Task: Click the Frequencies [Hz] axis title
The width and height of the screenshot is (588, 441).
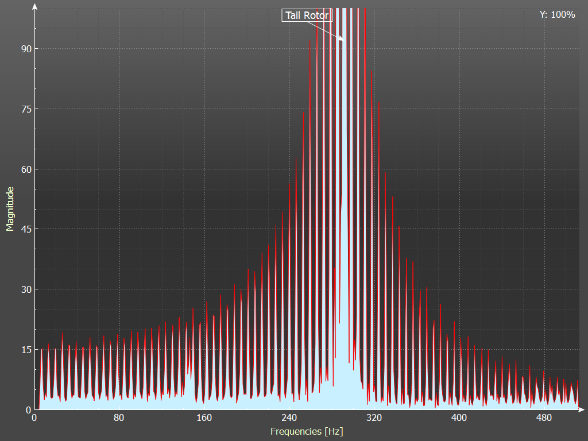Action: (x=307, y=431)
